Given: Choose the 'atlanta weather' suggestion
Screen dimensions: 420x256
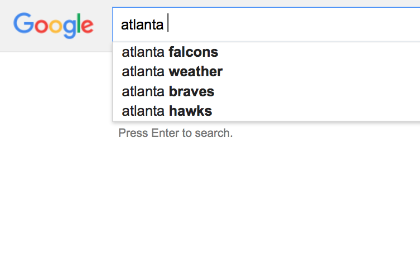Looking at the screenshot, I should pos(172,72).
